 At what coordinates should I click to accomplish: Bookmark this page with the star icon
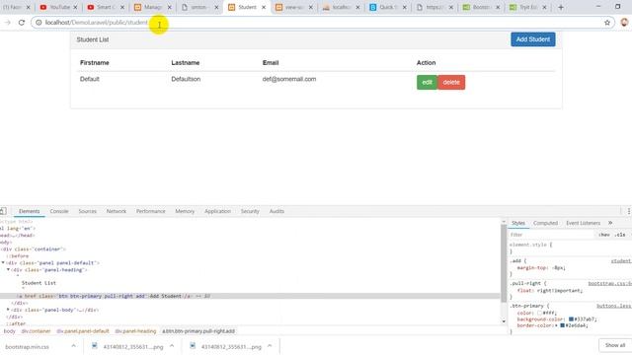click(x=607, y=23)
